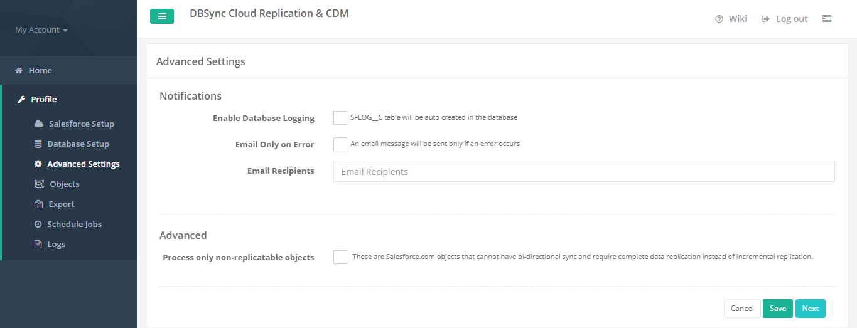Enable Database Logging checkbox
The width and height of the screenshot is (857, 328).
click(340, 118)
